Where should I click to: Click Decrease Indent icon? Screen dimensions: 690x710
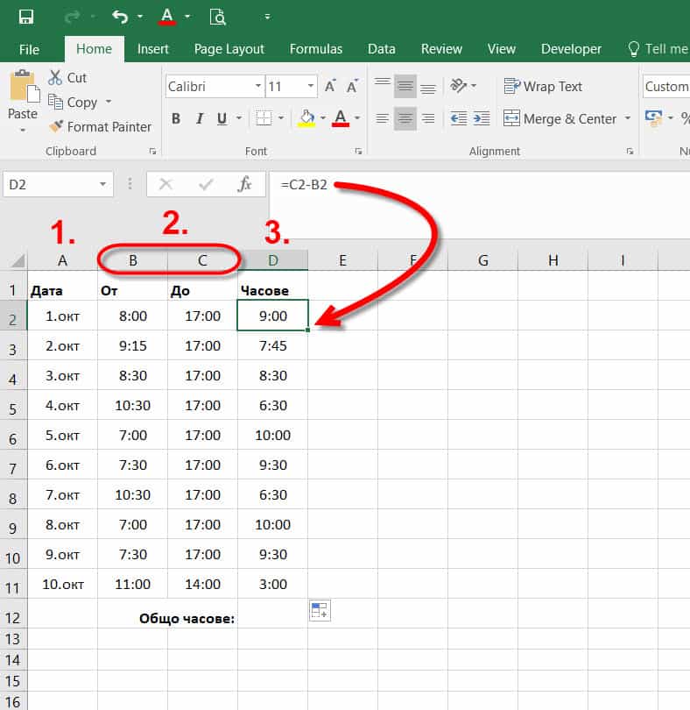click(x=459, y=118)
